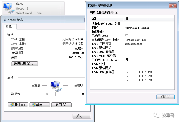This screenshot has height=123, width=180.
Task: Click the 已接收 label
Action: pos(79,85)
